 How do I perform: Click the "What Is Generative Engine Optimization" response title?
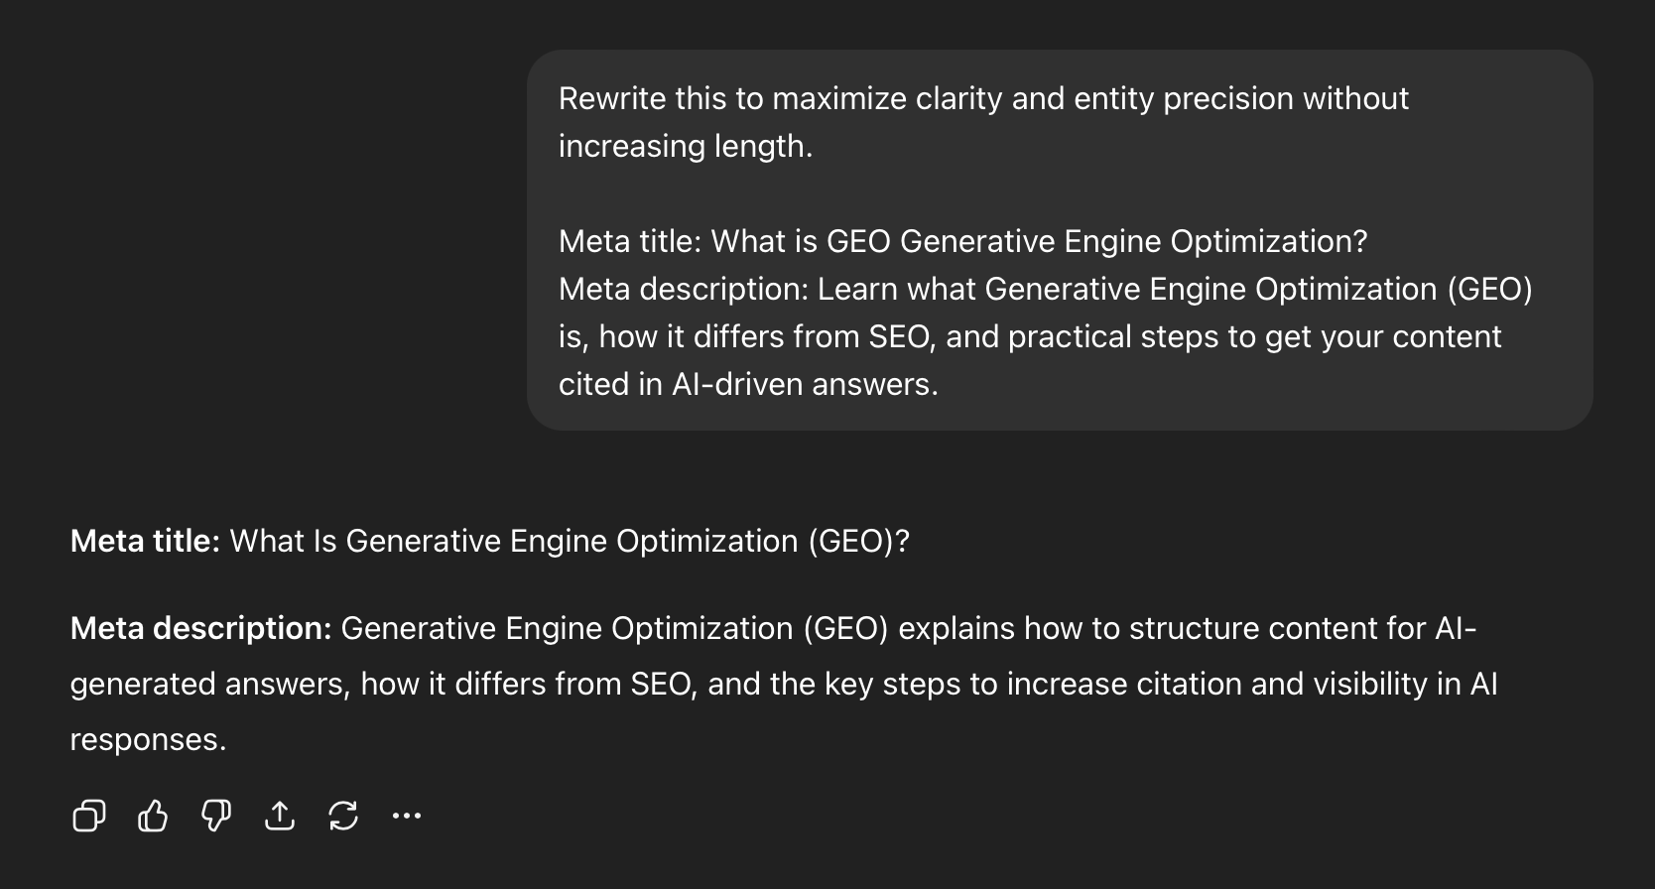(x=514, y=542)
